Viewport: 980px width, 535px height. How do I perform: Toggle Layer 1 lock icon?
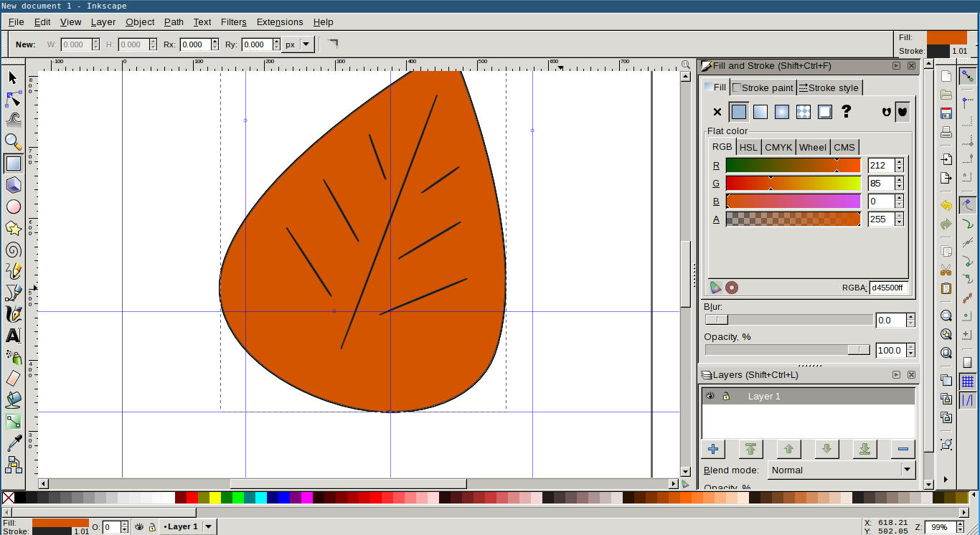tap(726, 396)
